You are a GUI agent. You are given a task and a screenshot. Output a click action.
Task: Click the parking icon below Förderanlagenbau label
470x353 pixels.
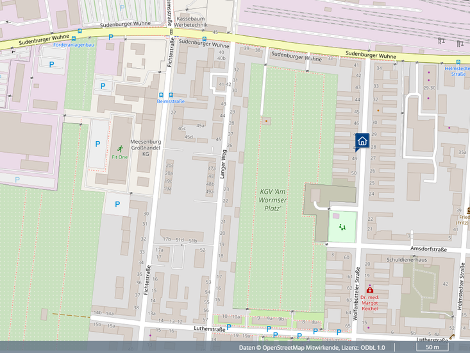51,64
